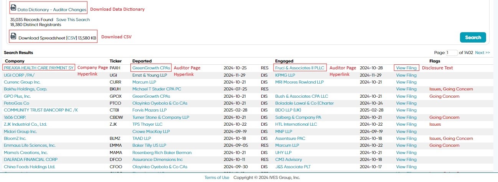View Filing for PREAXIA HEALTH CARE row
The height and width of the screenshot is (182, 498).
(x=406, y=68)
